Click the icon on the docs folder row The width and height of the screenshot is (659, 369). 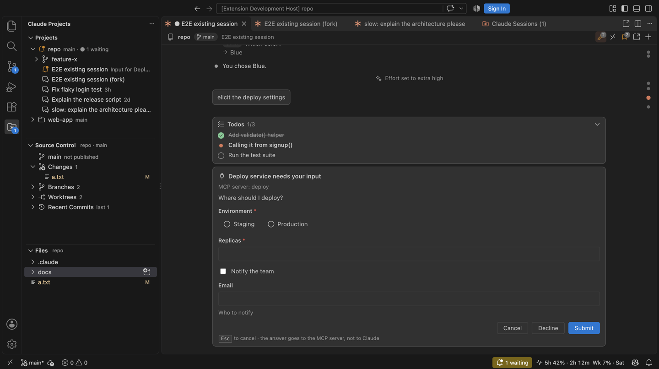147,272
